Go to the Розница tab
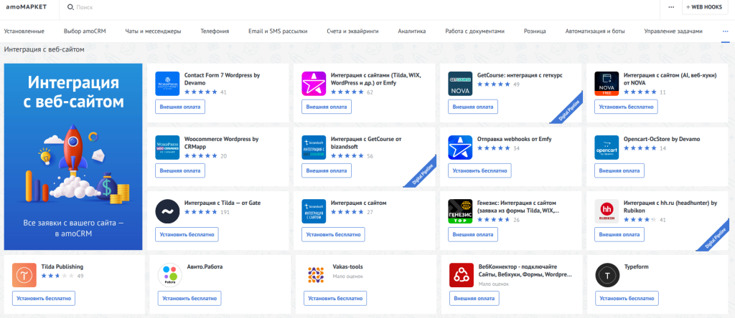Screen dimensions: 735x318 coord(535,32)
